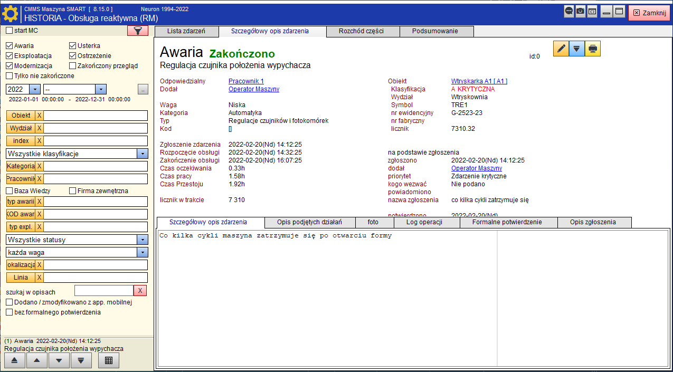
Task: Open the month dropdown showing --
Action: click(x=101, y=89)
